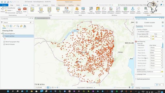The image size is (165, 93).
Task: Click the Output Locator field
Action: [x=148, y=72]
